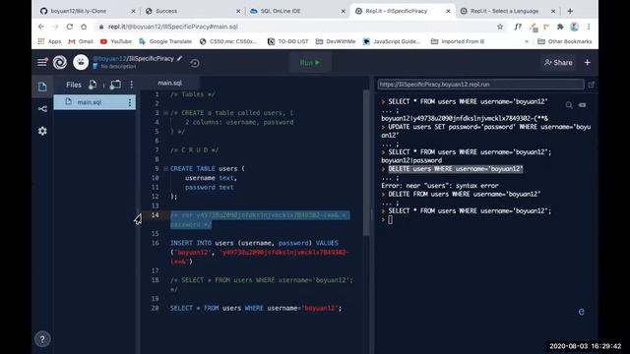The image size is (630, 354).
Task: Collapse the CREATE TABLE block at line 9
Action: 165,169
